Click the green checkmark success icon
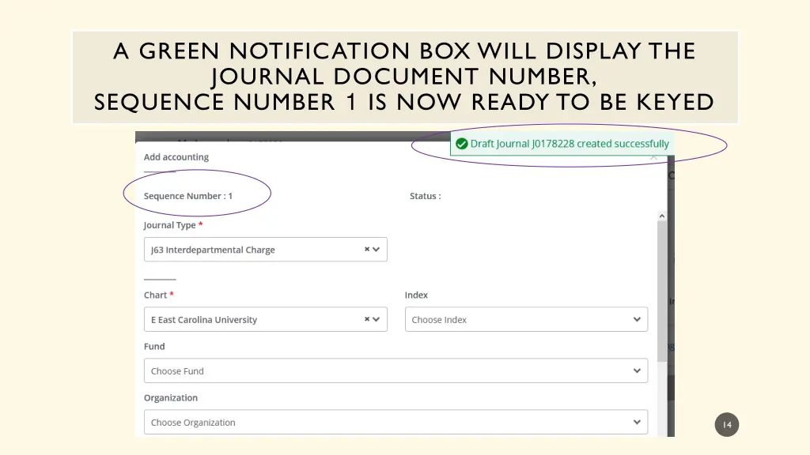 [x=460, y=144]
